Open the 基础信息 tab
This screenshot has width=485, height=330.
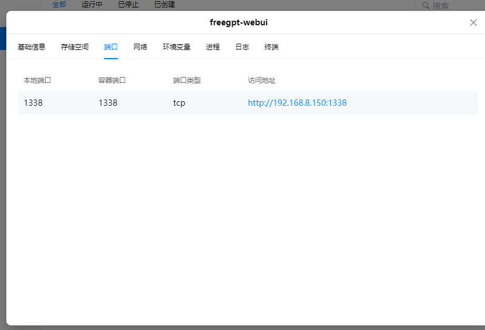click(x=32, y=47)
